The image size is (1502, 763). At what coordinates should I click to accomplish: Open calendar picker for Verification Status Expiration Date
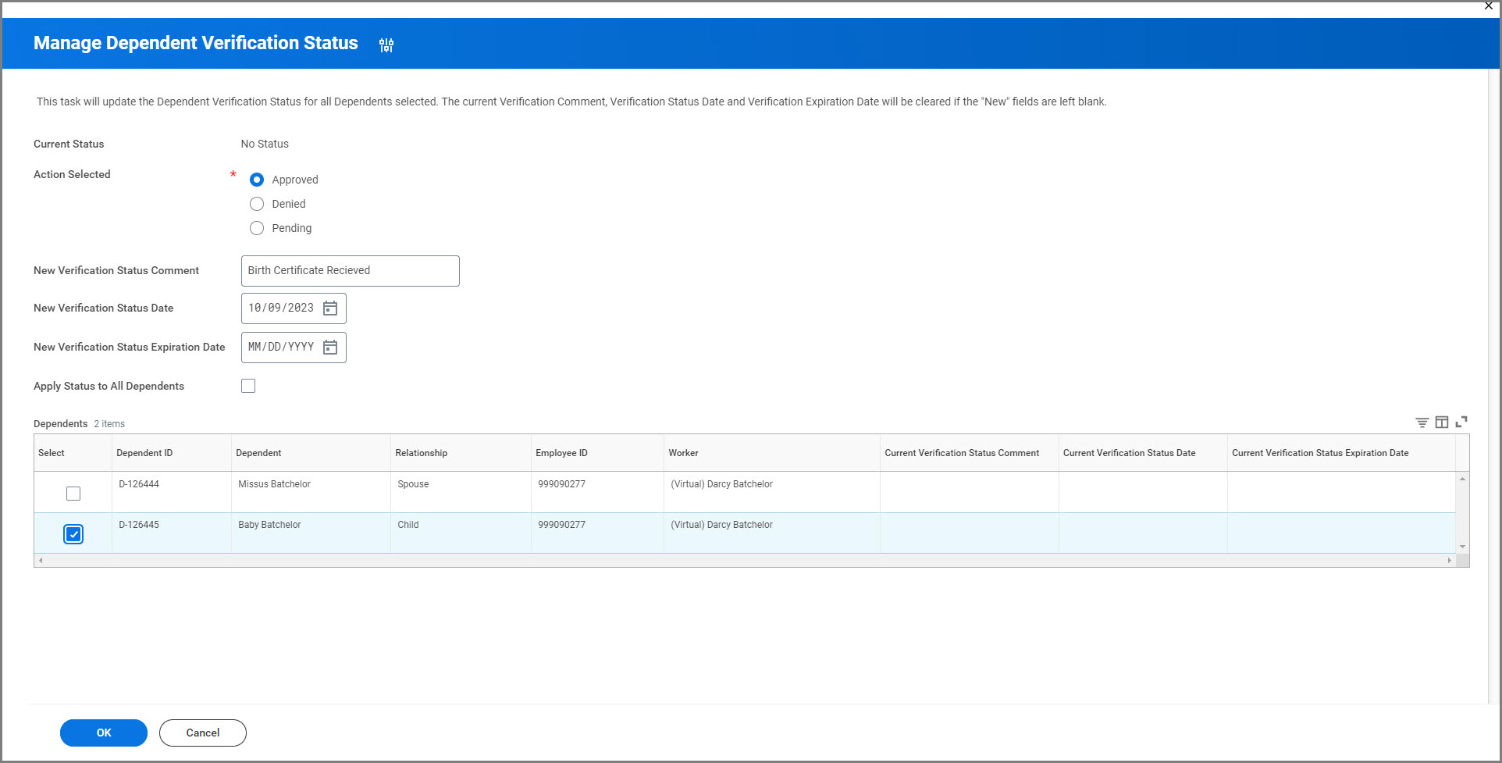[330, 348]
